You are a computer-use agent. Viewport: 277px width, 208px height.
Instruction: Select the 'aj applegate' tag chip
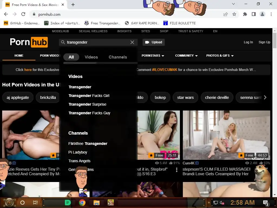click(x=18, y=97)
